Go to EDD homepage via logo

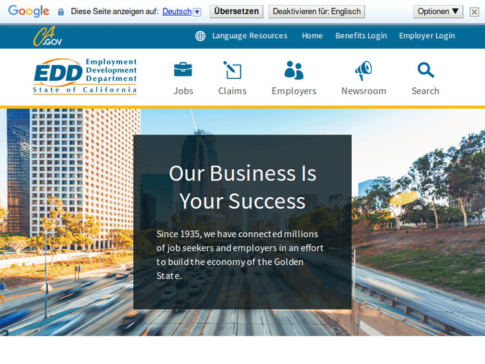85,77
